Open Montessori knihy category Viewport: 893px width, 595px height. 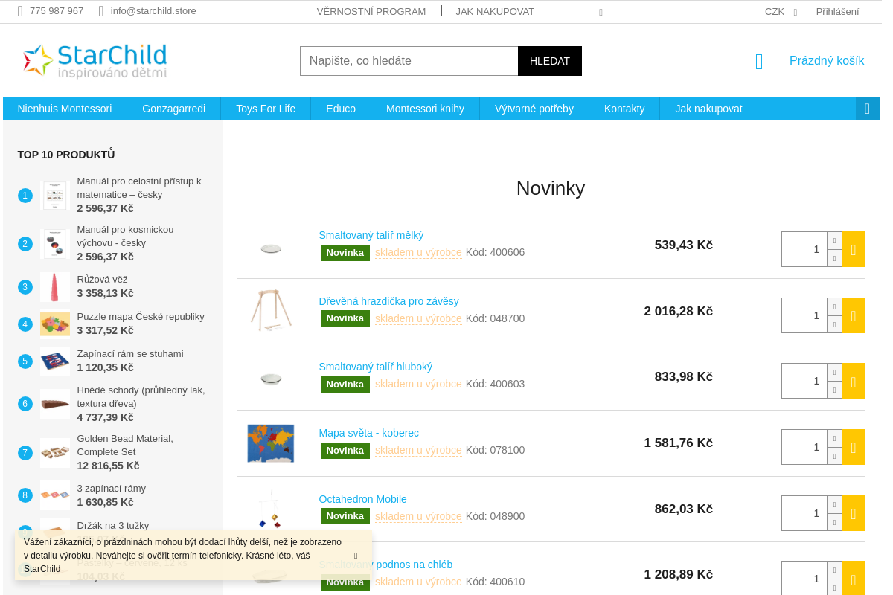pyautogui.click(x=425, y=109)
